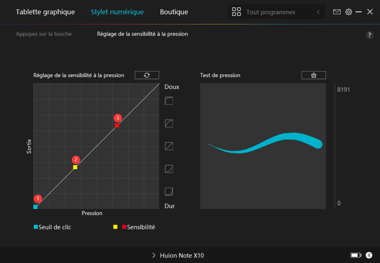Clear the pressure test canvas
Screen dimensions: 380x263
313,75
